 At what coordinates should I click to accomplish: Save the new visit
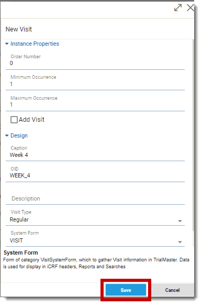pyautogui.click(x=126, y=290)
